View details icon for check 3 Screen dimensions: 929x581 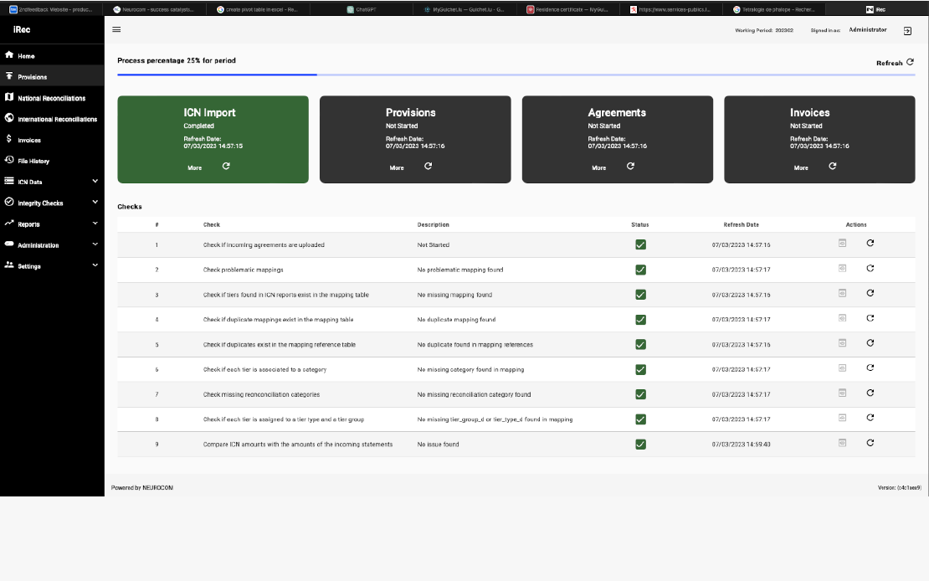(842, 293)
